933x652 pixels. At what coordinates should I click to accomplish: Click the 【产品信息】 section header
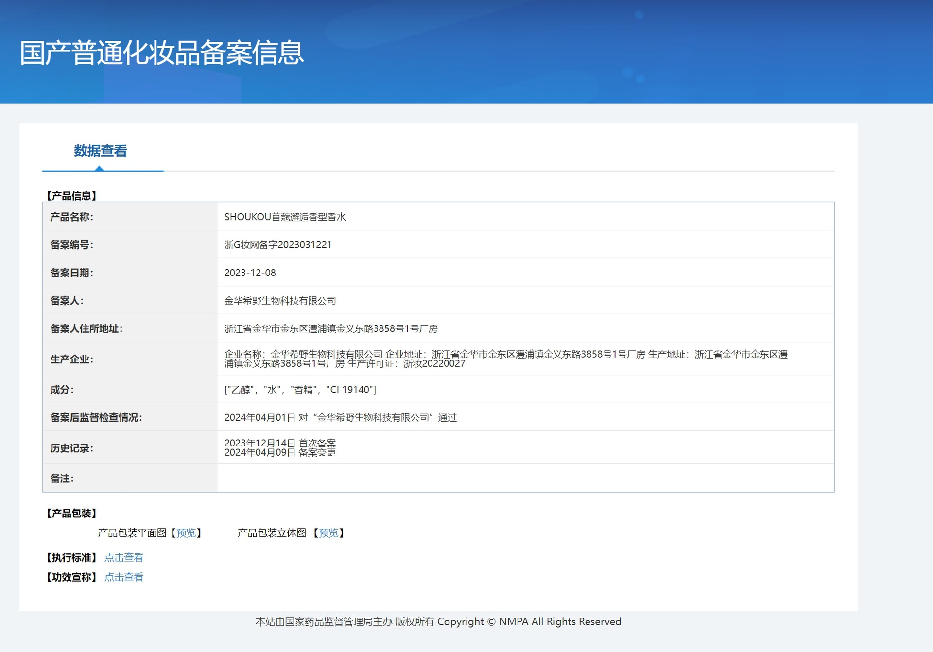pyautogui.click(x=70, y=196)
